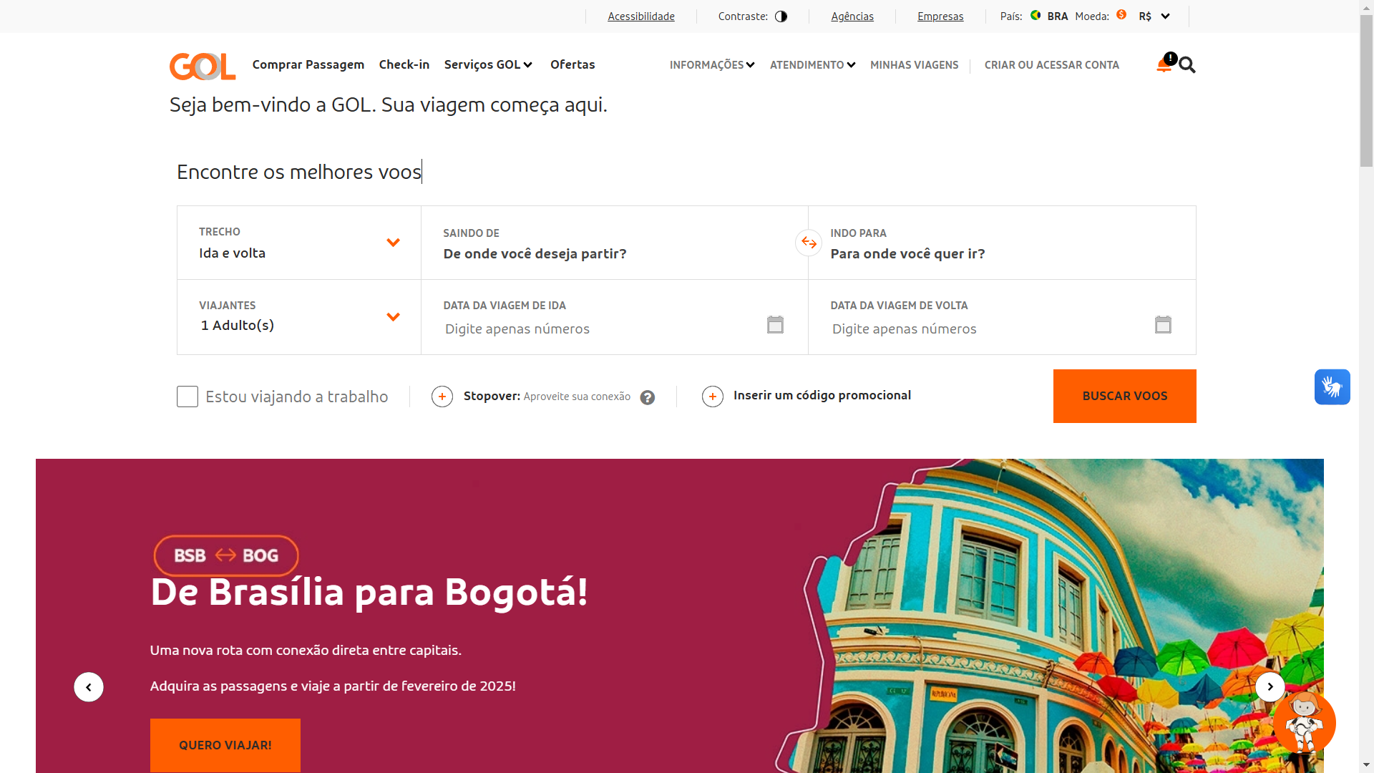
Task: Click the 'Contraste:' label
Action: [x=743, y=16]
